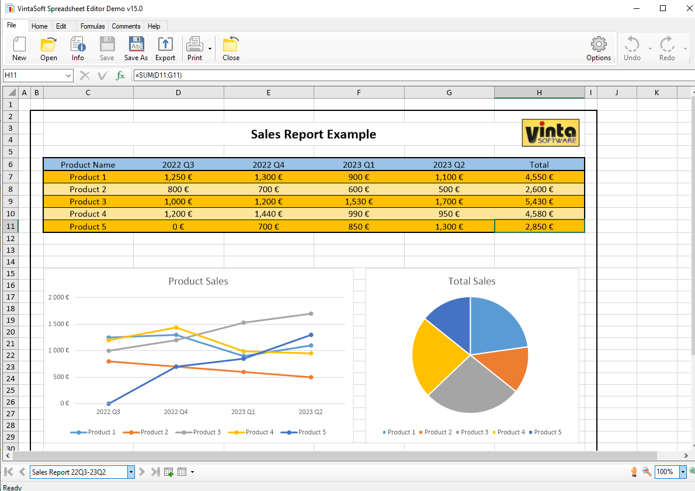This screenshot has width=695, height=491.
Task: Confirm formula entry with checkmark icon
Action: (x=102, y=76)
